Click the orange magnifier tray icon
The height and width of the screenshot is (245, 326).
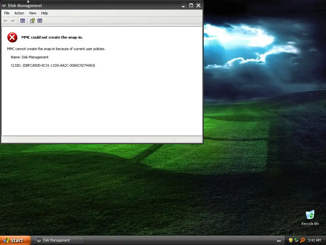(302, 240)
